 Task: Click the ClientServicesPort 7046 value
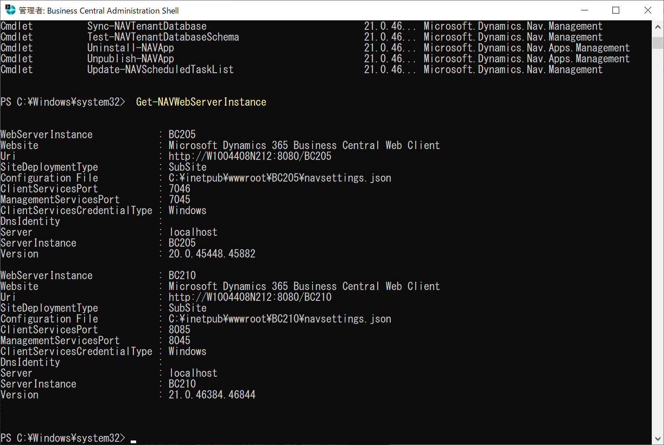coord(179,188)
